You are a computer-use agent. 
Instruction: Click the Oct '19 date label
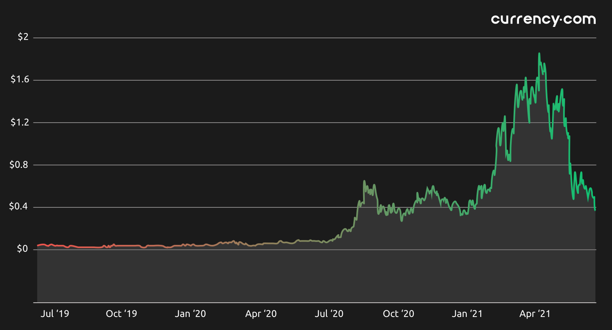click(121, 314)
